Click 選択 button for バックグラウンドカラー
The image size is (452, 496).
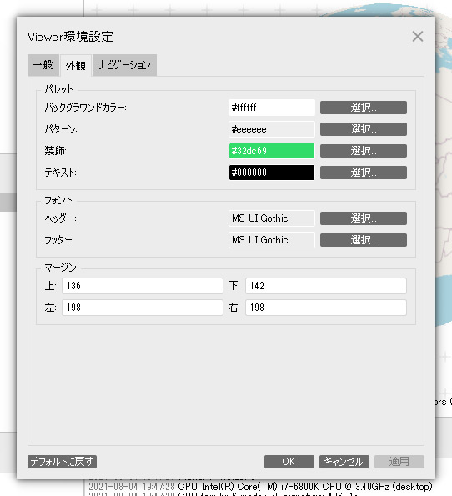pos(364,108)
